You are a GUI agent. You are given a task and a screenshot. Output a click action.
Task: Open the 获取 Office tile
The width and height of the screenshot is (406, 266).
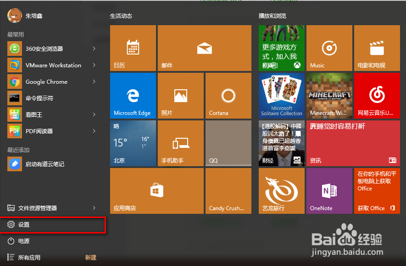(377, 191)
